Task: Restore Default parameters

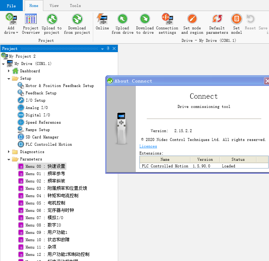Action: 217,19
